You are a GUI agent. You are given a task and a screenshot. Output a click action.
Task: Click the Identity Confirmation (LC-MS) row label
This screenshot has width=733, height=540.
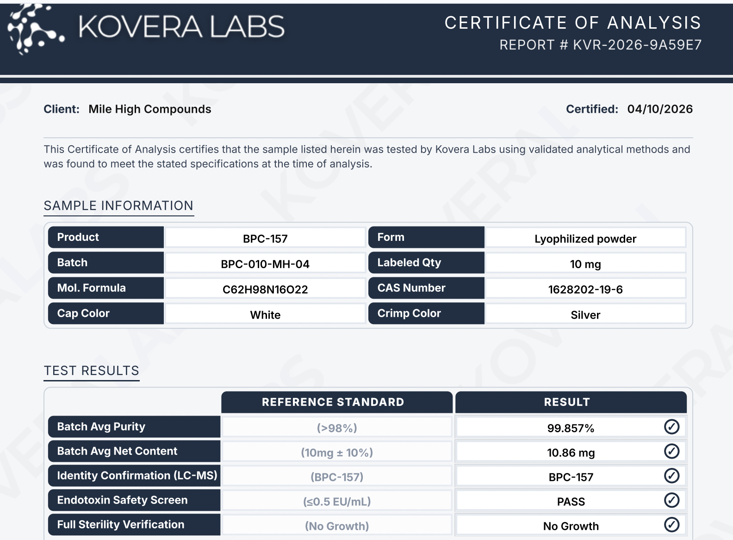click(x=134, y=476)
